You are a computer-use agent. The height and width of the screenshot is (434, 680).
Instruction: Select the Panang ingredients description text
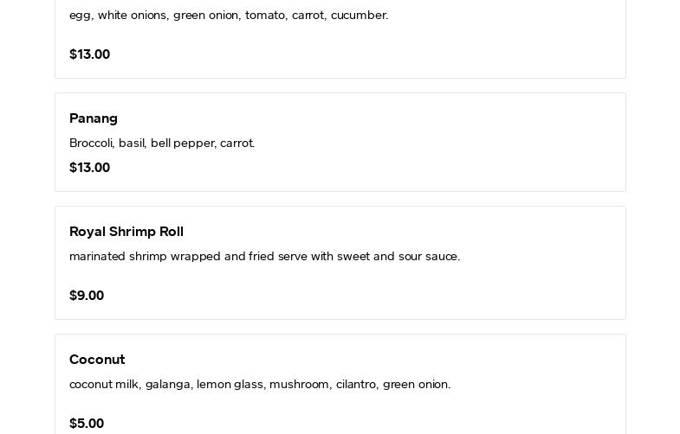pos(162,144)
